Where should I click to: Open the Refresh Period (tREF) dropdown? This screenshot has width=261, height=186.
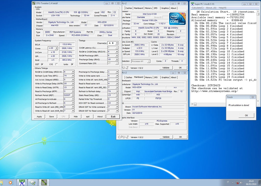[73, 95]
